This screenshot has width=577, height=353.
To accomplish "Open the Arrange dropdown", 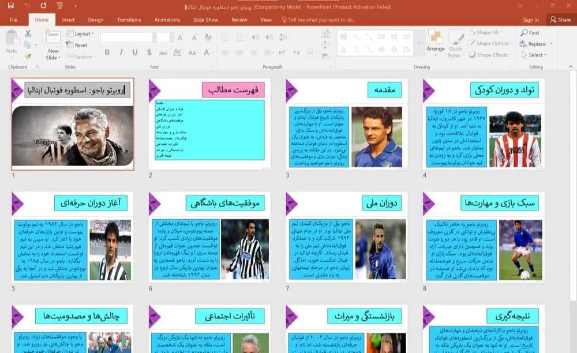I will 436,43.
